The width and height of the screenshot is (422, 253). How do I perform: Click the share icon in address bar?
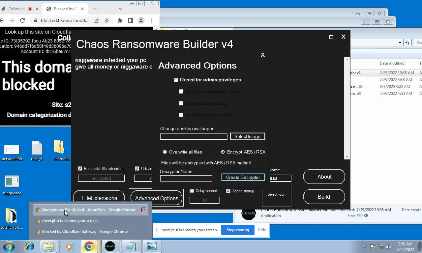[96, 20]
